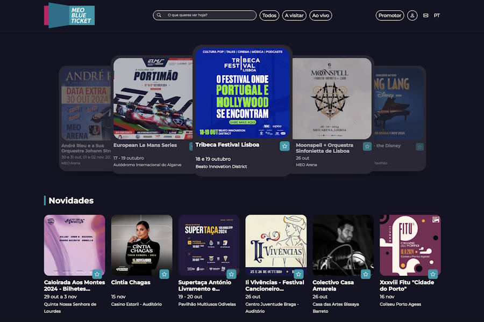Viewport: 484px width, 322px height.
Task: Open Tribeca Festival Lisboa poster
Action: [243, 93]
